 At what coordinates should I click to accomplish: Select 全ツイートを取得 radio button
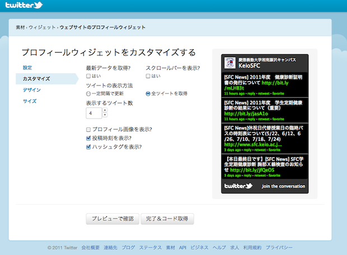[x=148, y=93]
